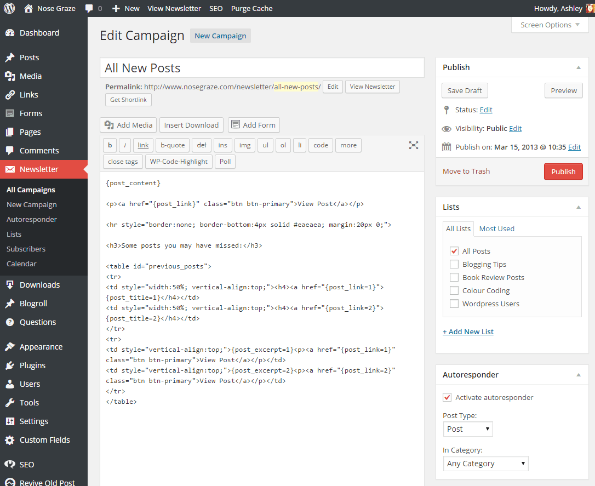Screen dimensions: 595x486
Task: Click the Add New List link
Action: coord(468,331)
